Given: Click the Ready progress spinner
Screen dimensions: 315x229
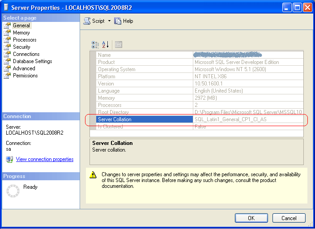Looking at the screenshot, I should tap(13, 191).
